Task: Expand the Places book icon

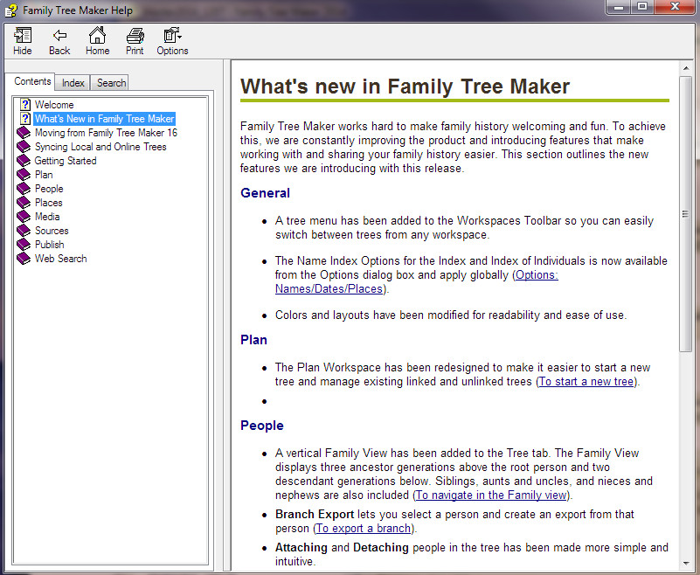Action: pos(24,202)
